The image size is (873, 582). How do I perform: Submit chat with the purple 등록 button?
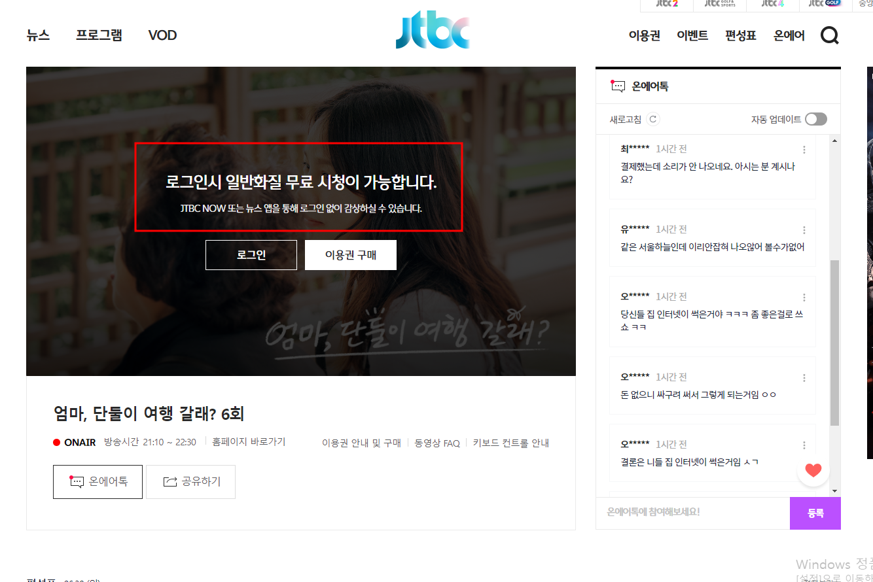point(815,513)
